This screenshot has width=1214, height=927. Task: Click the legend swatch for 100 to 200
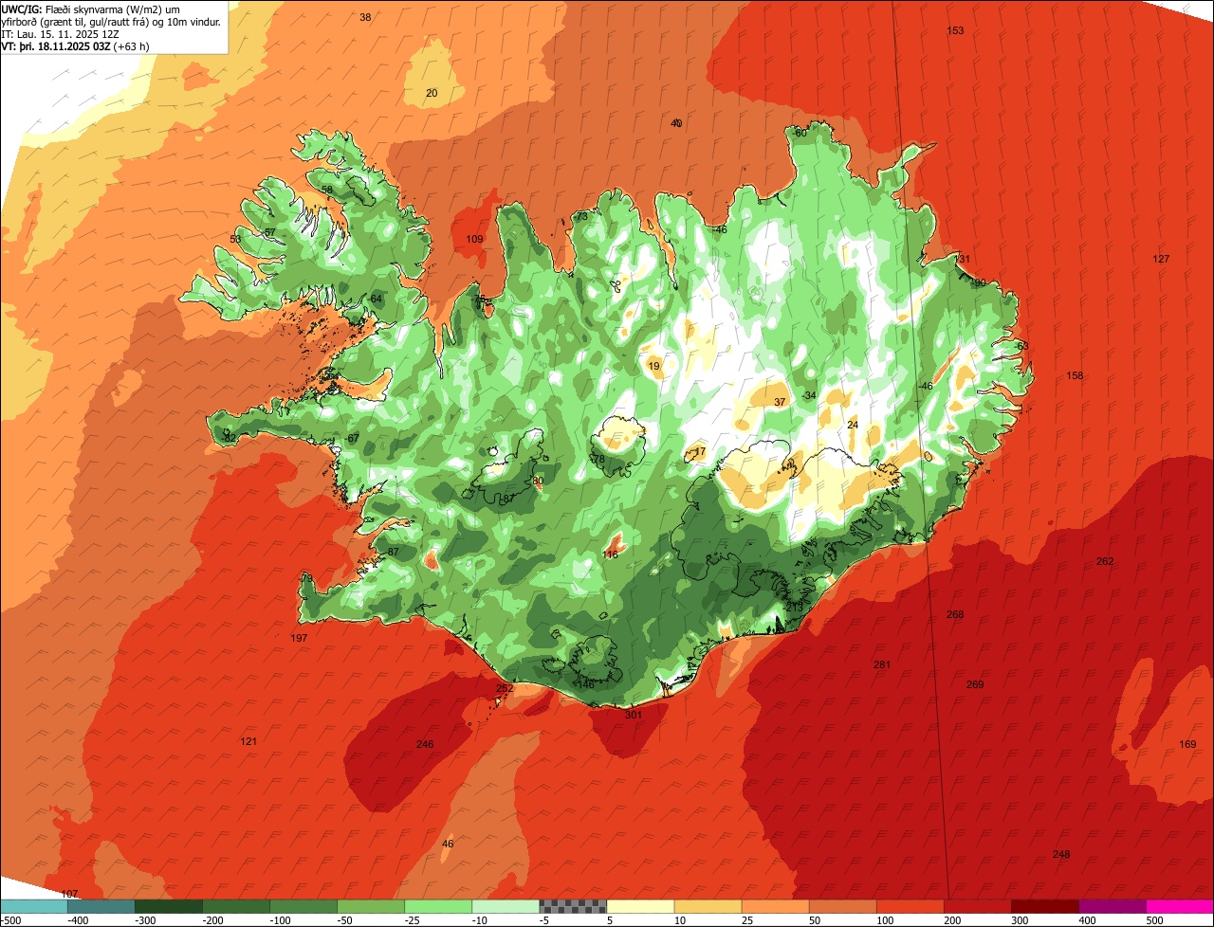pos(910,906)
